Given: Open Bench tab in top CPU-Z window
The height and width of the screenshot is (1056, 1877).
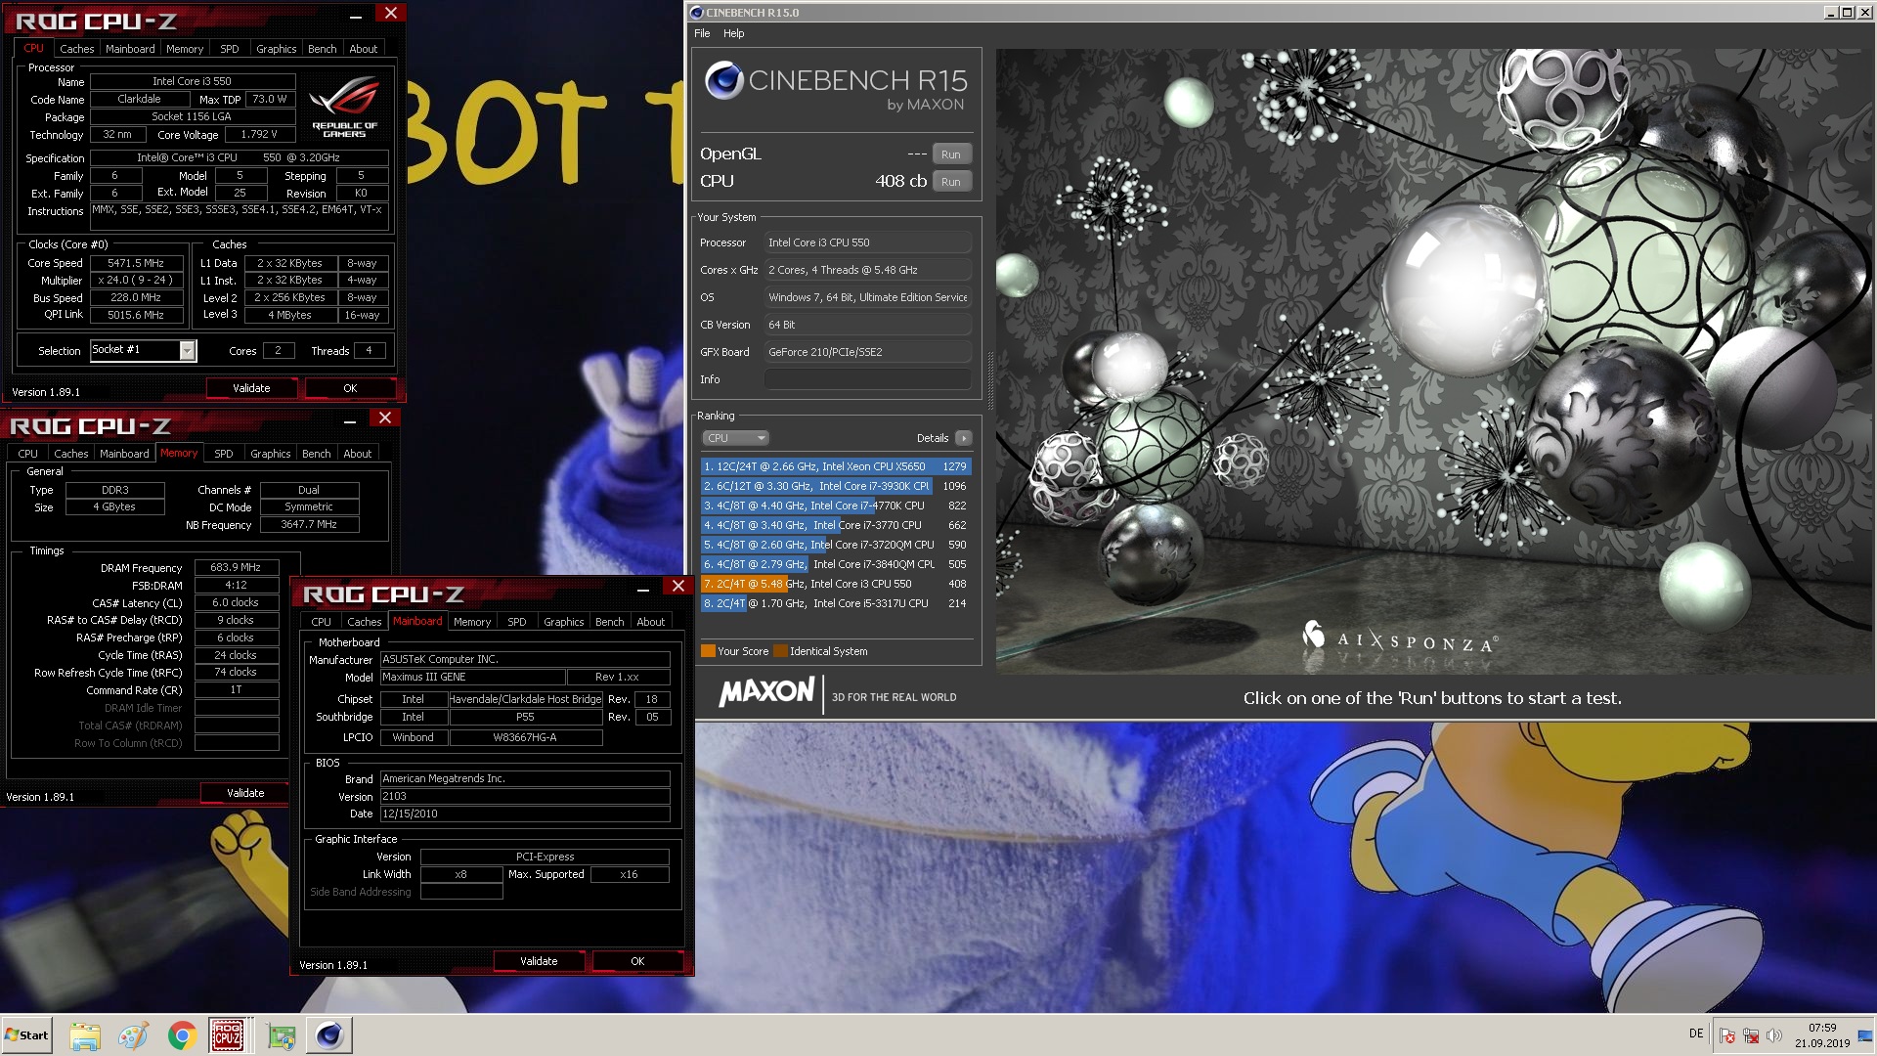Looking at the screenshot, I should pos(322,49).
